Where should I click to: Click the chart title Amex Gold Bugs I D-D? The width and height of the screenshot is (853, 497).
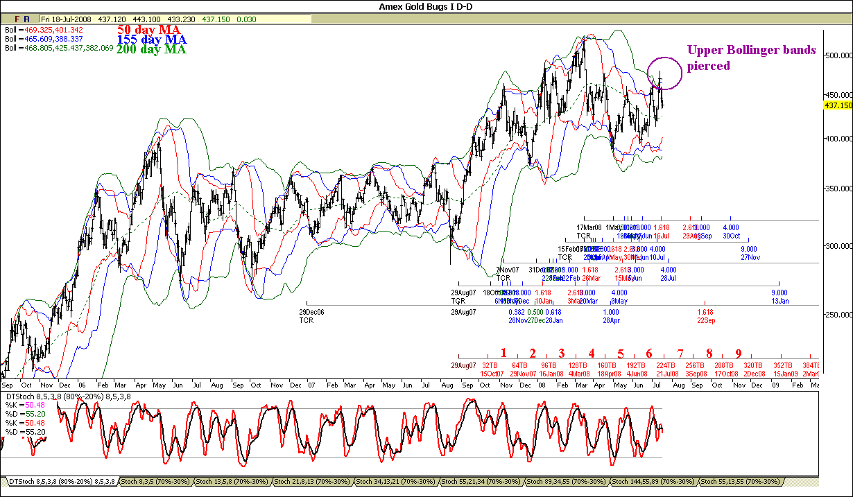pos(426,6)
